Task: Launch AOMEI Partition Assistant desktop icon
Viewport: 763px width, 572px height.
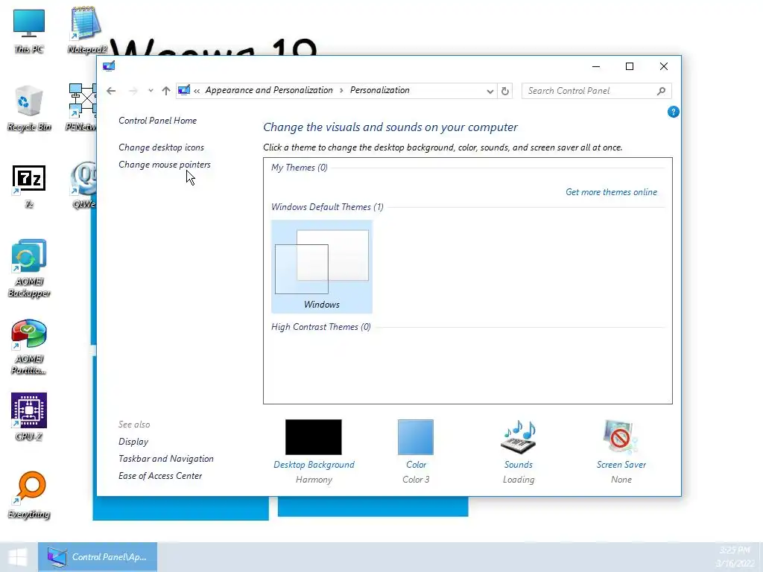Action: click(x=29, y=347)
